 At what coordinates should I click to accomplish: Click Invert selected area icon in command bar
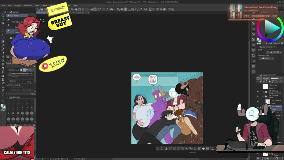coord(91,9)
